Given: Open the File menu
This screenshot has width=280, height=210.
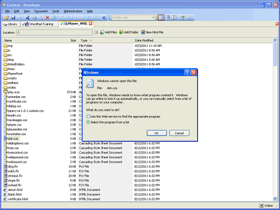Looking at the screenshot, I should pos(7,11).
